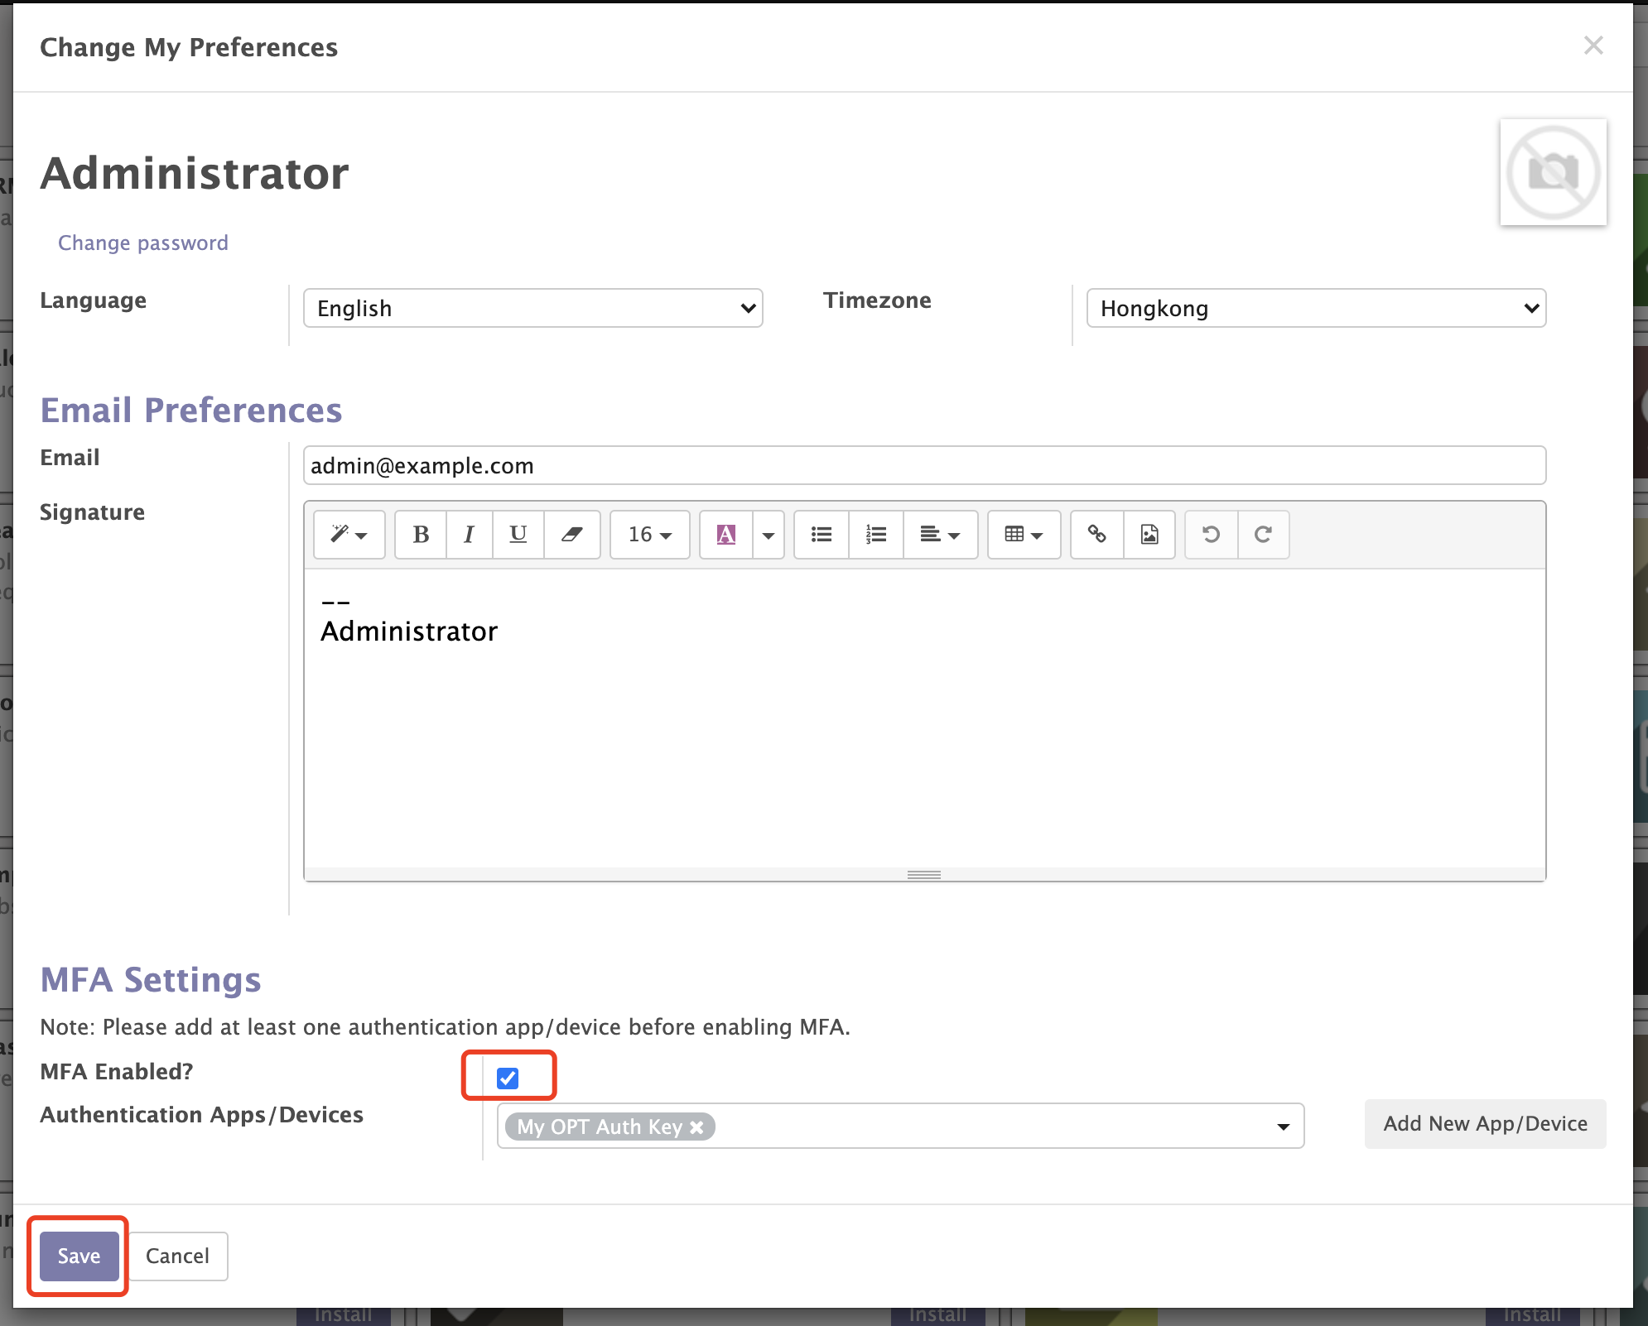
Task: Open the Change password link
Action: 142,243
